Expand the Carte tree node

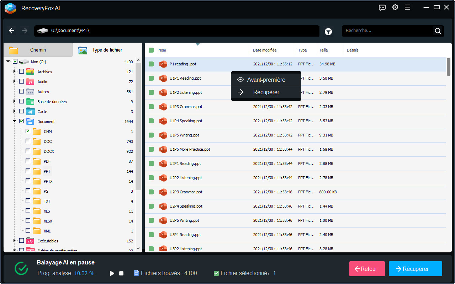pyautogui.click(x=15, y=111)
